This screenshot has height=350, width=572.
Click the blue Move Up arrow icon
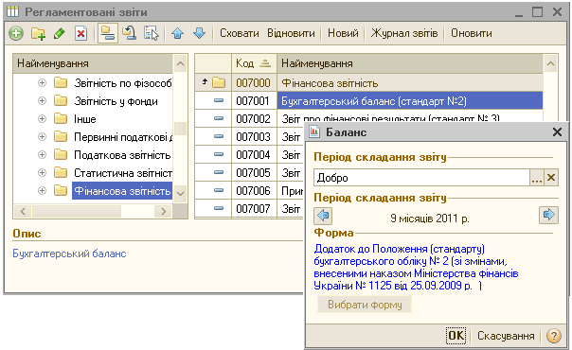click(x=178, y=33)
